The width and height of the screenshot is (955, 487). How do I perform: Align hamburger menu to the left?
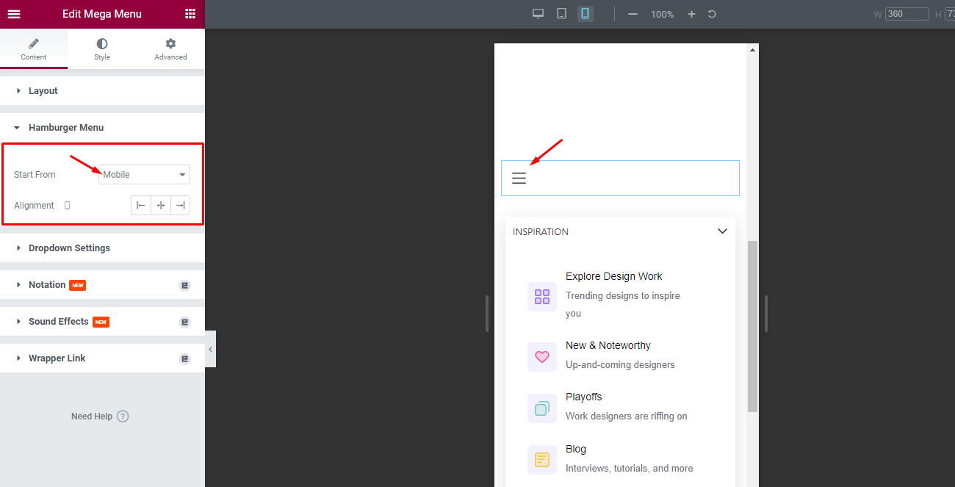(140, 205)
